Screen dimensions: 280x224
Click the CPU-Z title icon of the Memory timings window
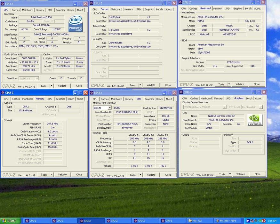point(3,92)
